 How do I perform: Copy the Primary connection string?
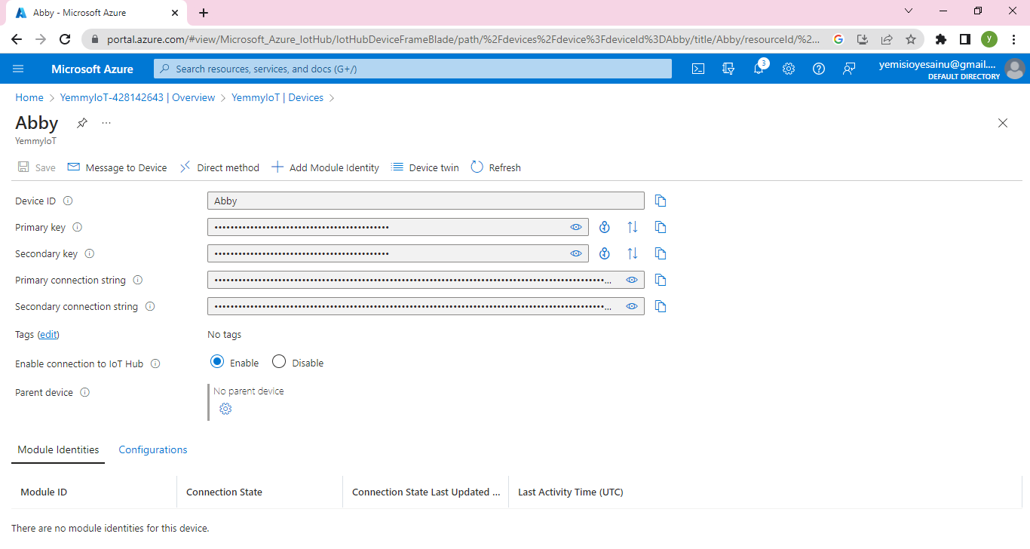coord(661,280)
